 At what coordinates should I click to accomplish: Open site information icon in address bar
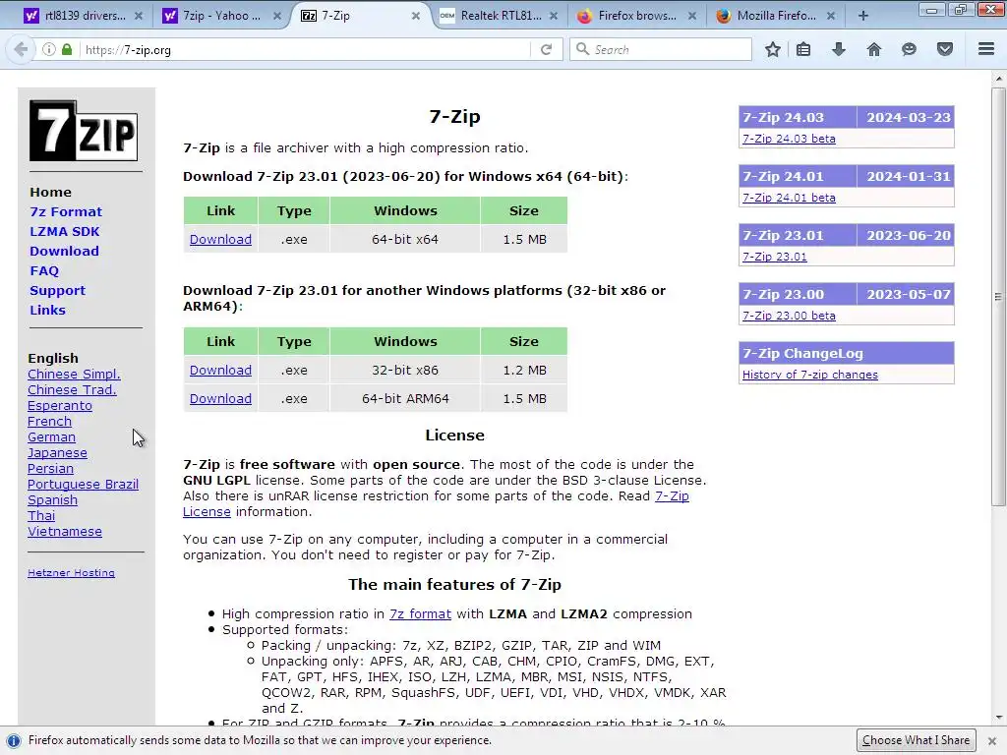coord(49,49)
